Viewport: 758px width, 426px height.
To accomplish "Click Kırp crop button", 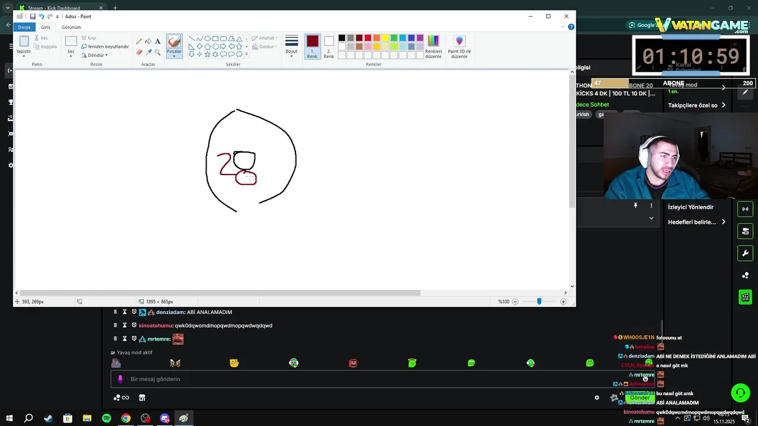I will point(89,38).
